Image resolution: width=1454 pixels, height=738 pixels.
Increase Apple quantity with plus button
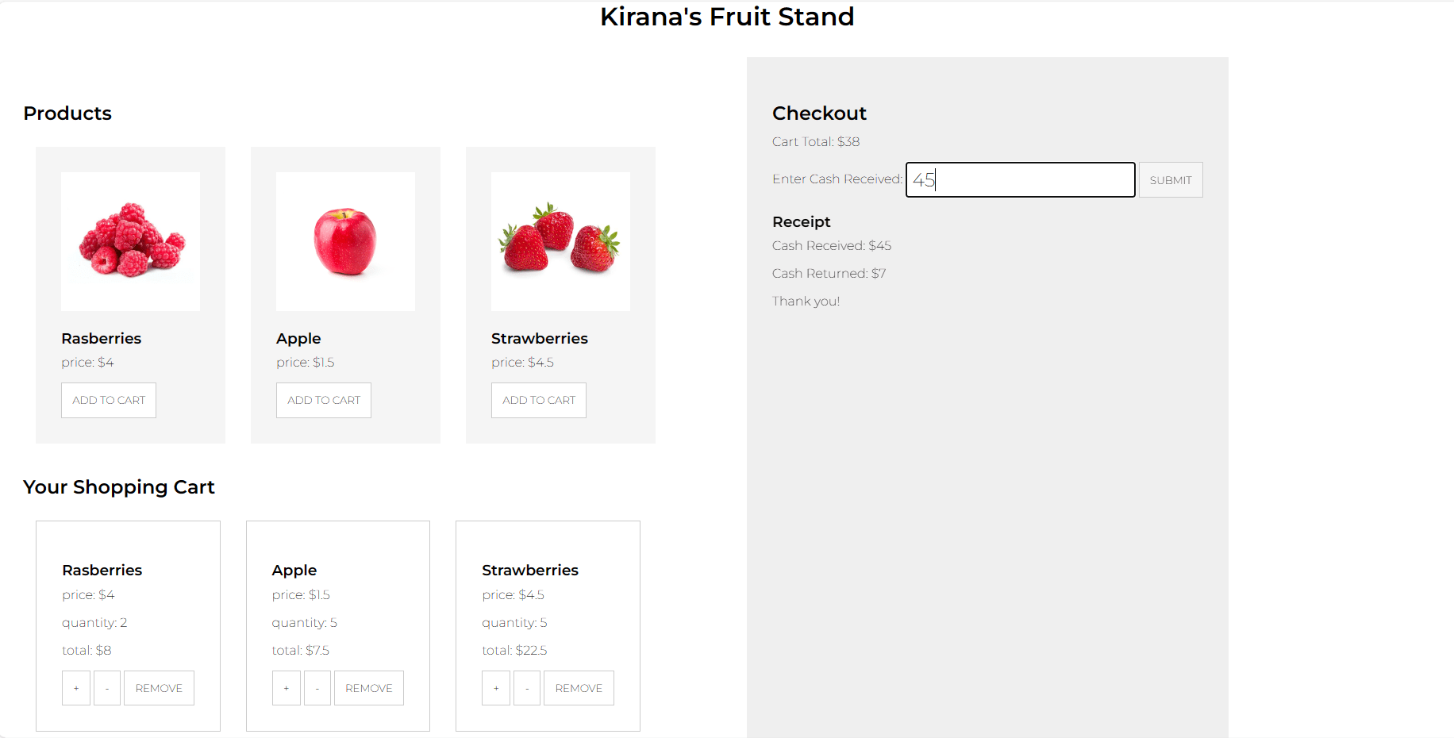(x=287, y=687)
